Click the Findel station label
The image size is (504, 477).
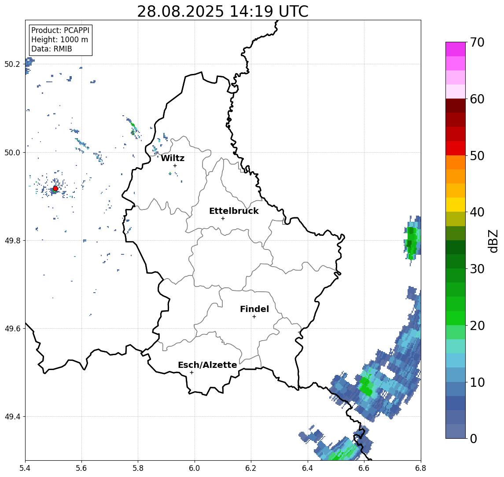click(254, 309)
